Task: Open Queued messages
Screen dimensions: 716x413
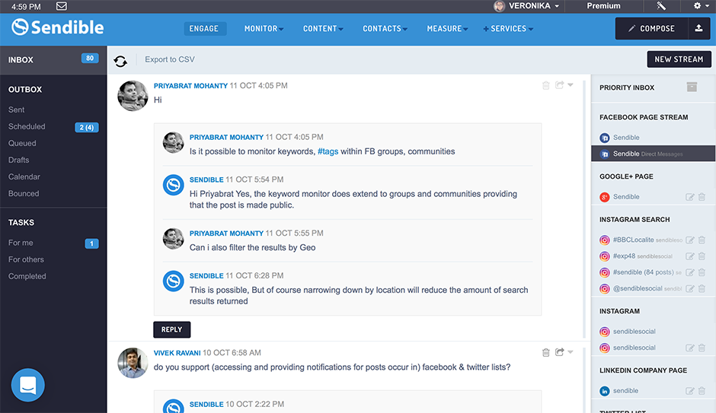Action: point(22,143)
